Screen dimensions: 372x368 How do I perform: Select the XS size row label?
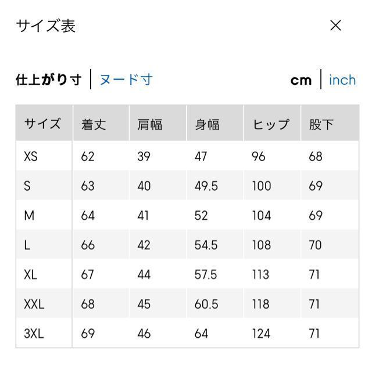click(31, 156)
